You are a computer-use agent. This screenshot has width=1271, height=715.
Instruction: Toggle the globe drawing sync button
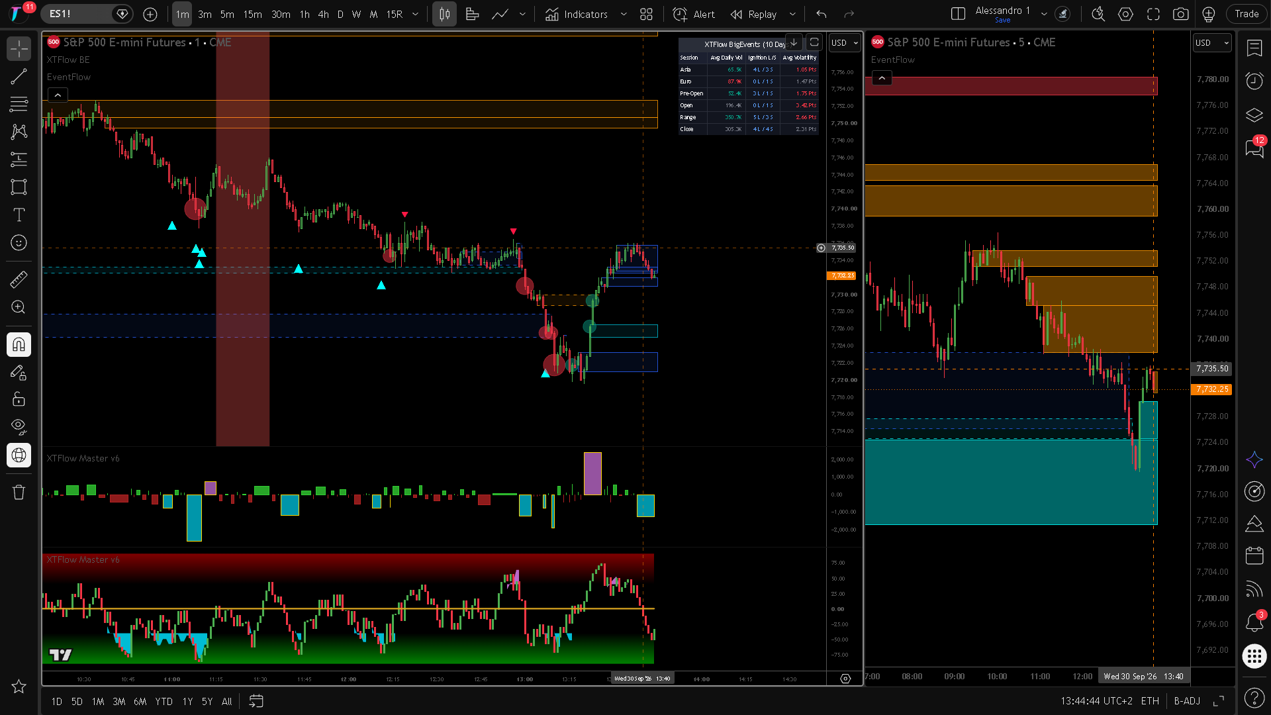coord(19,455)
